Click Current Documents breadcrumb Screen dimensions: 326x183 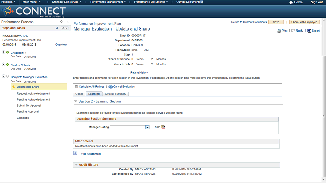[x=188, y=2]
